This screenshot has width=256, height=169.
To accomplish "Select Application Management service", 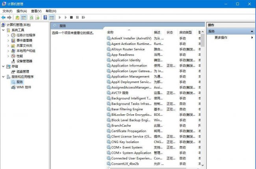I will click(x=130, y=76).
